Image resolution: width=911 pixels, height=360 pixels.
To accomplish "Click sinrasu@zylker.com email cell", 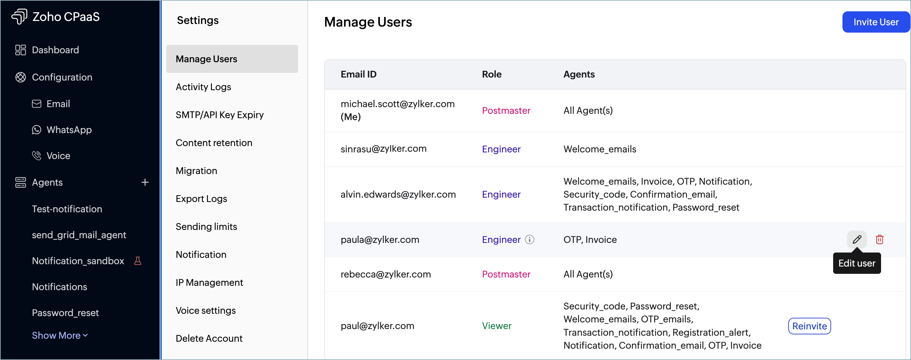I will pos(383,148).
